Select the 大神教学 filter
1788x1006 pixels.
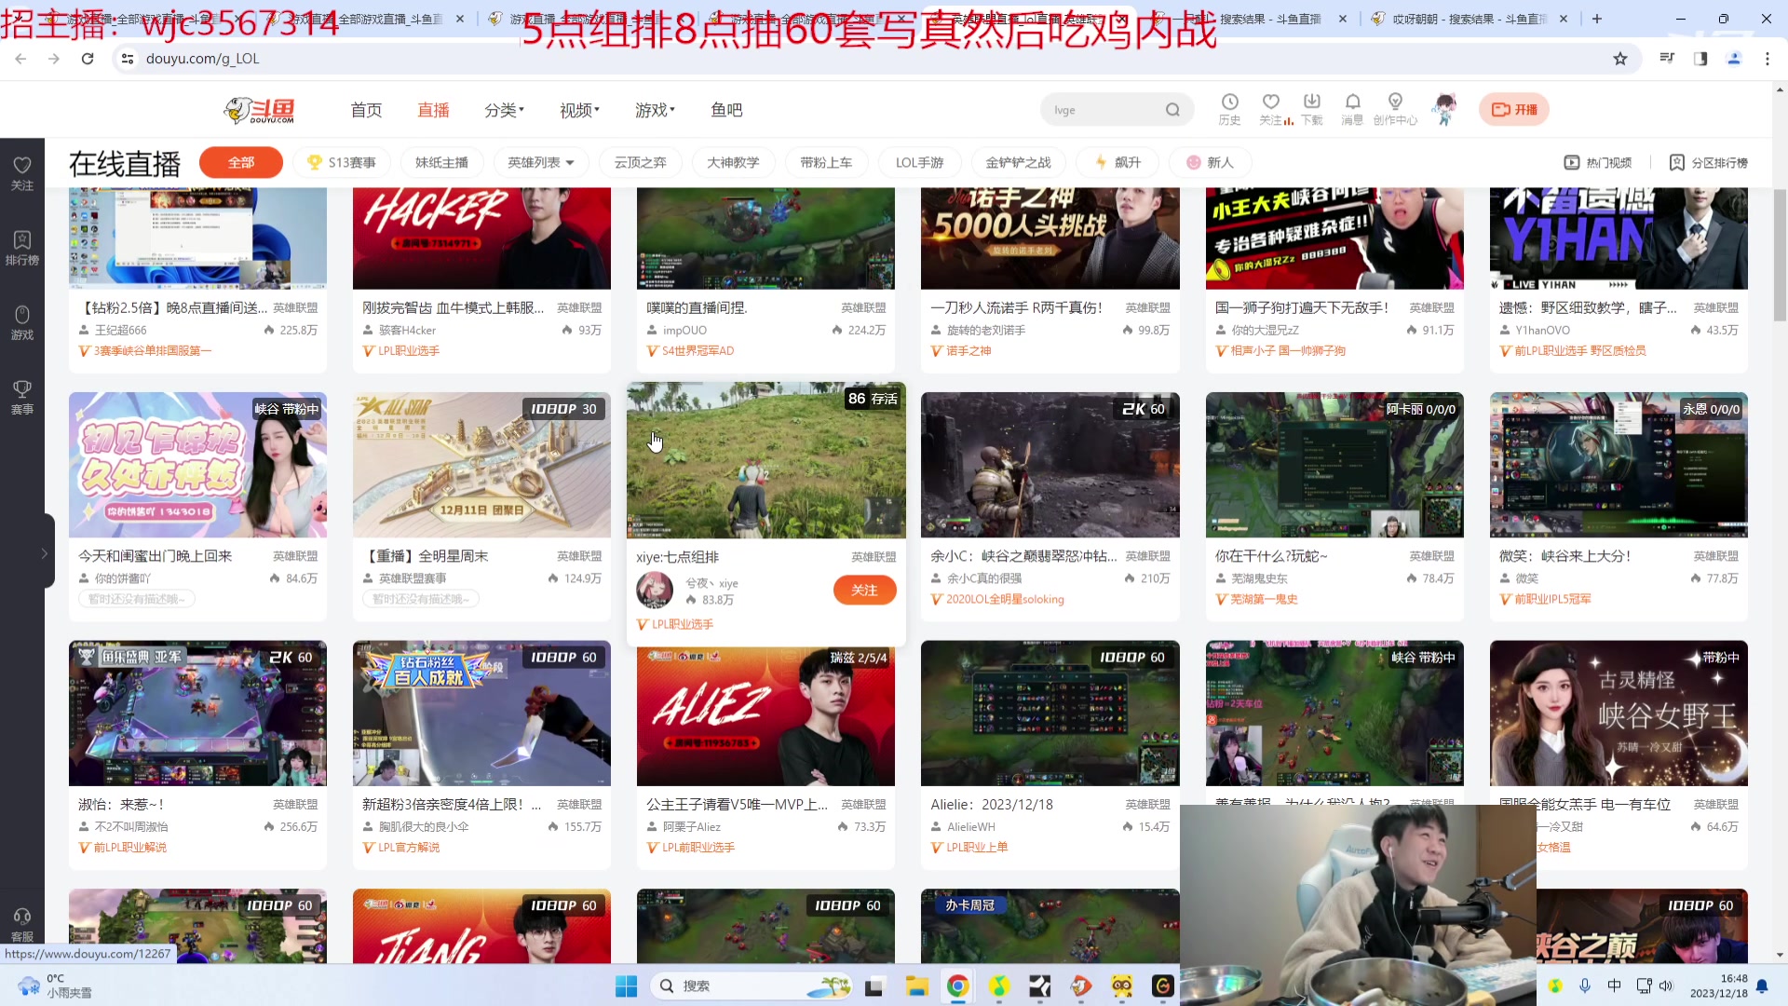point(733,162)
